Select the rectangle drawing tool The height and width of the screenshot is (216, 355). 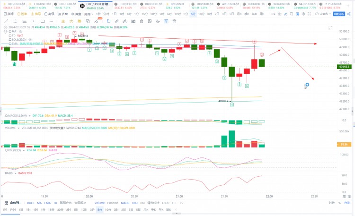click(x=43, y=21)
